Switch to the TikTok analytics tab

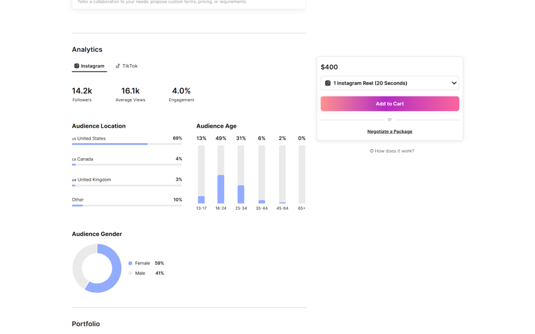(130, 66)
